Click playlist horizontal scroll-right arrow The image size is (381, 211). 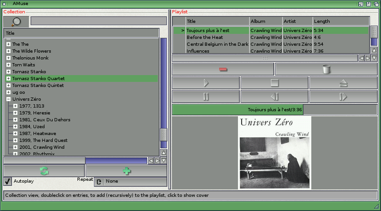(368, 58)
